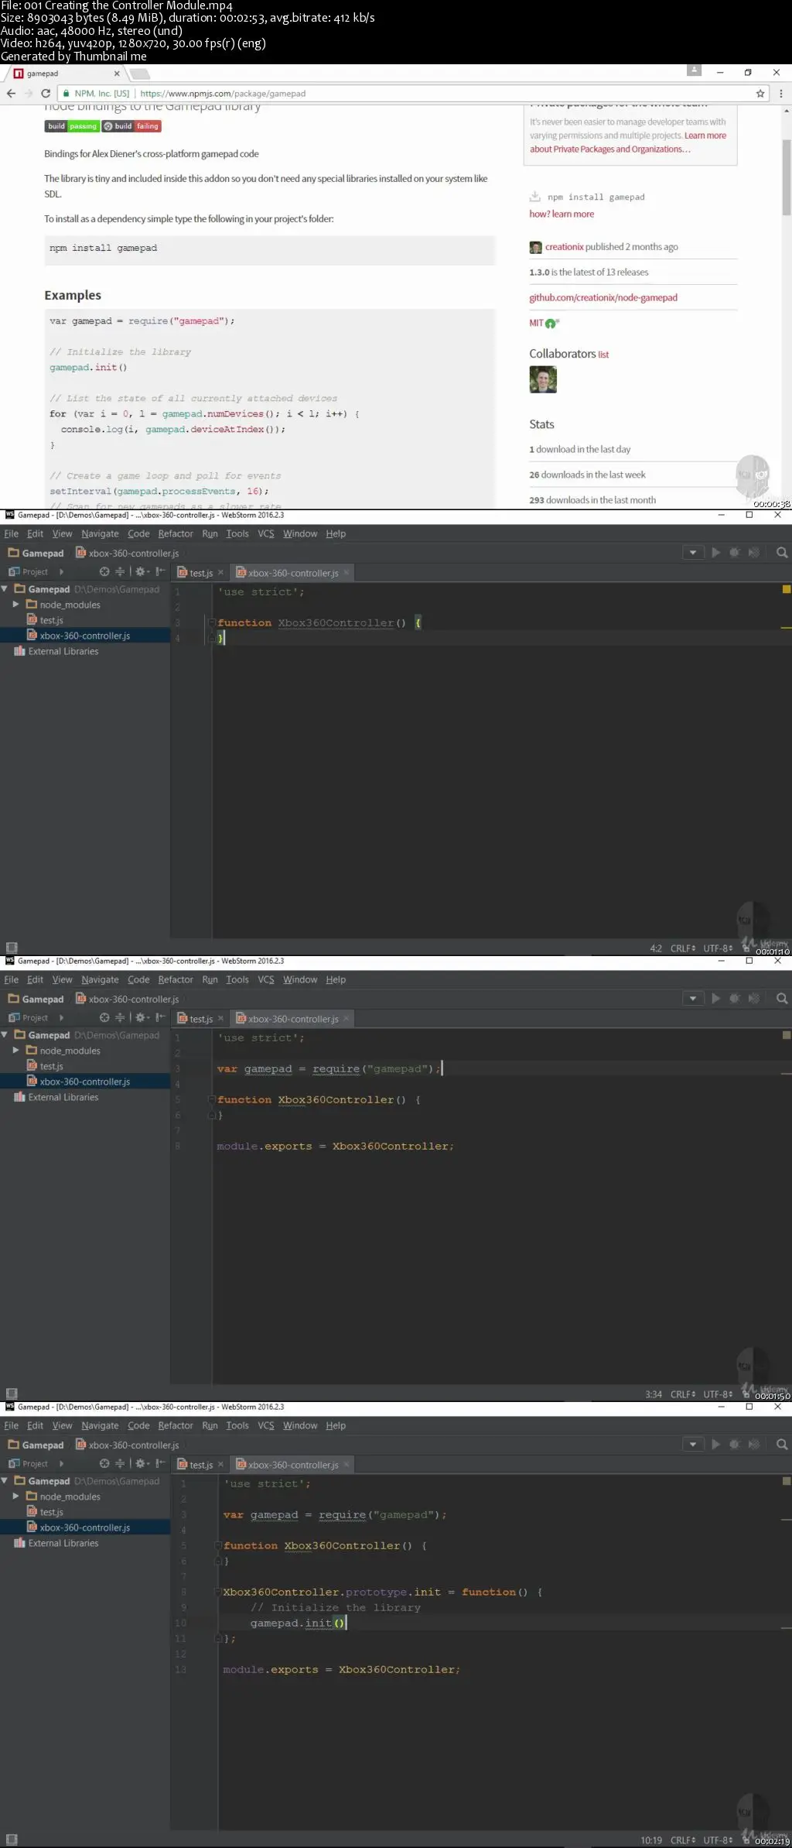The image size is (792, 1848).
Task: Open Chrome's three-dot menu
Action: [x=780, y=94]
